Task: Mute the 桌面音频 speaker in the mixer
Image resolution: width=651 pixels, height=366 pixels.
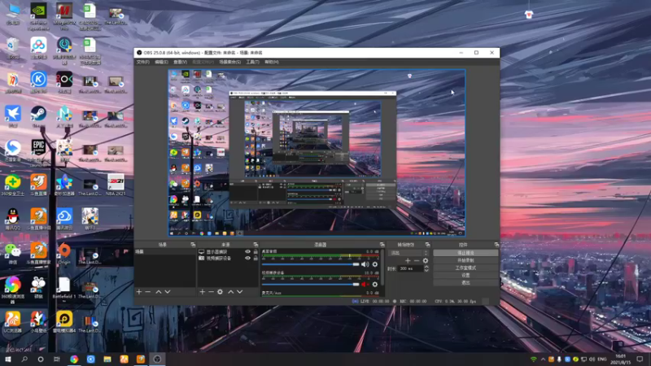Action: click(365, 264)
